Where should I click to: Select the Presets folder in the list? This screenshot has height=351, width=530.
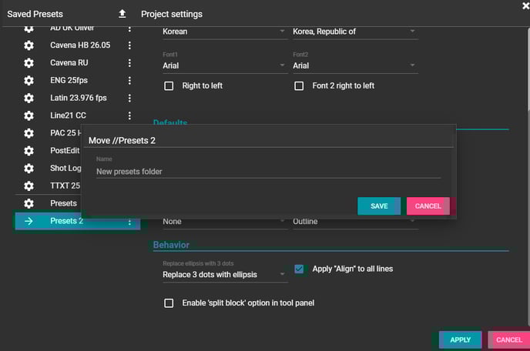pos(63,203)
